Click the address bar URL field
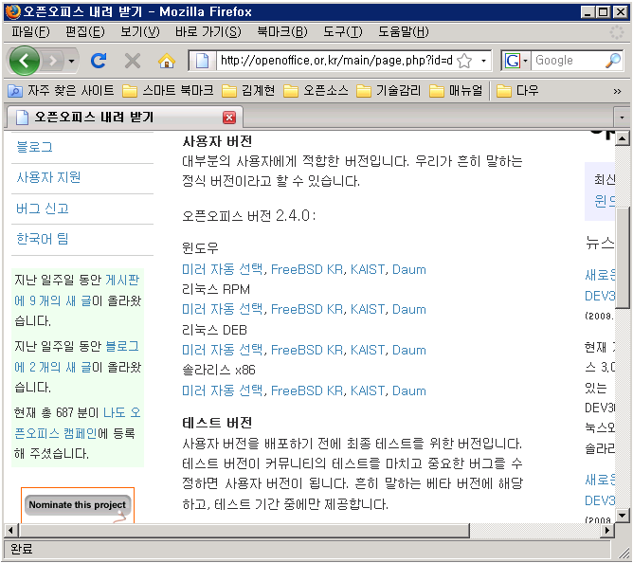This screenshot has height=563, width=633. 336,61
